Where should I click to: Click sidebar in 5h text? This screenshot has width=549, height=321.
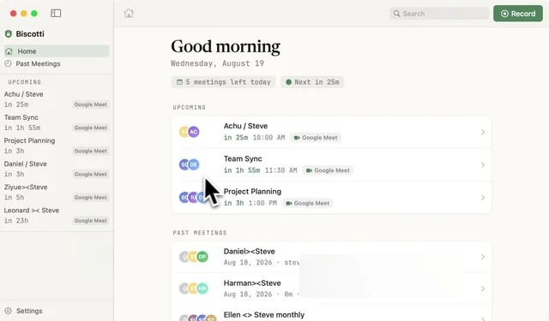(15, 198)
